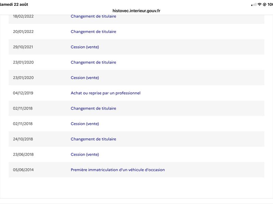Tap the date 04/12/2019
273x204 pixels.
point(23,93)
